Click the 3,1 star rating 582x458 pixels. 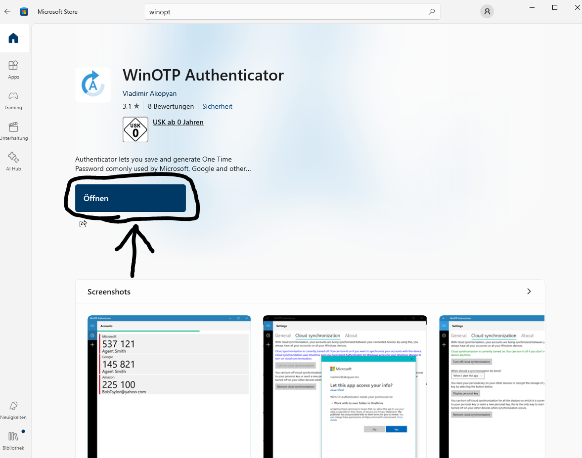[131, 106]
